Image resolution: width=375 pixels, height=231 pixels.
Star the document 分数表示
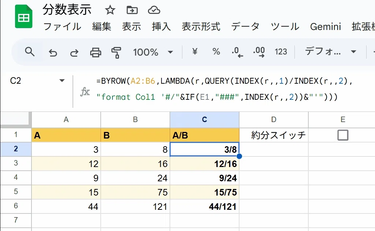coord(110,10)
